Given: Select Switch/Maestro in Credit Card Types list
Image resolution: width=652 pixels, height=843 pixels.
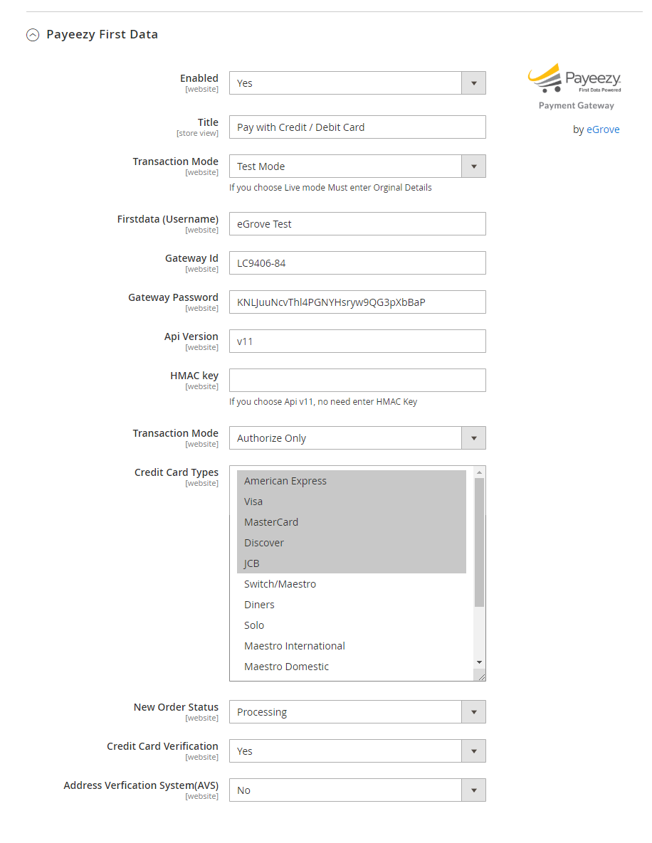Looking at the screenshot, I should tap(320, 583).
